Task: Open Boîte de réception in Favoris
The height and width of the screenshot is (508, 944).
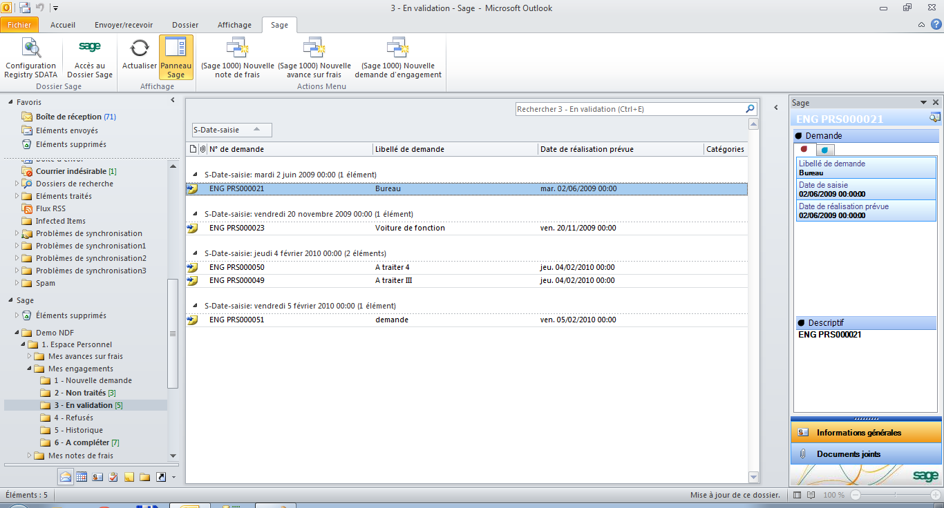Action: 68,117
